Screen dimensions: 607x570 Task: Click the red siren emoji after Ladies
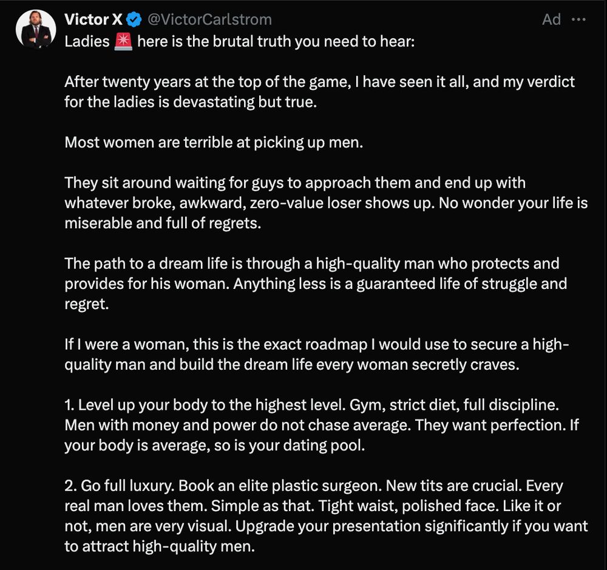coord(123,41)
